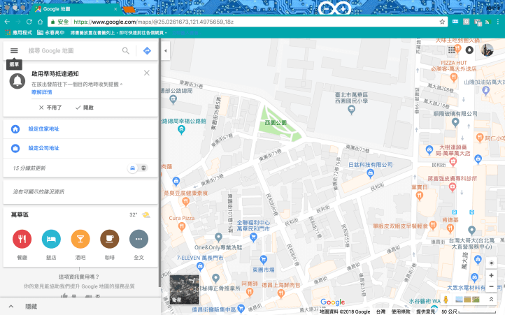Hide the bottom panel chevron
505x315 pixels.
[x=11, y=307]
